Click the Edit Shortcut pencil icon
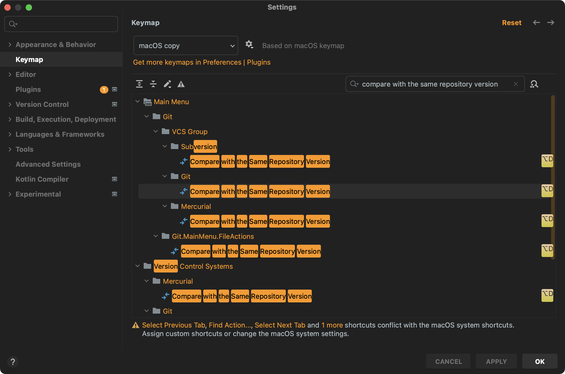Image resolution: width=565 pixels, height=374 pixels. (167, 84)
